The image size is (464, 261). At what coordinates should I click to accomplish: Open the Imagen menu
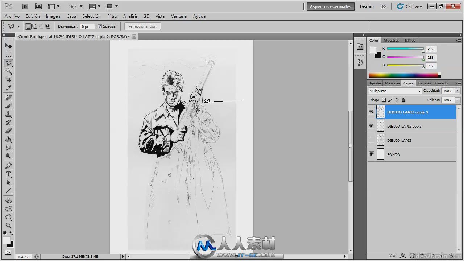pos(53,16)
